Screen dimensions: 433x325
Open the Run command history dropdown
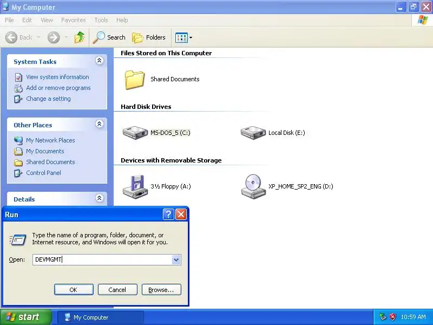(x=176, y=260)
